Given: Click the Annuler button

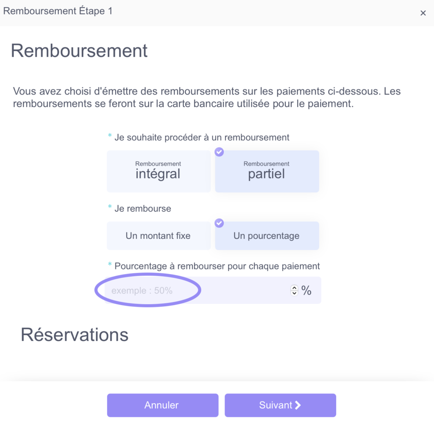Looking at the screenshot, I should 163,405.
